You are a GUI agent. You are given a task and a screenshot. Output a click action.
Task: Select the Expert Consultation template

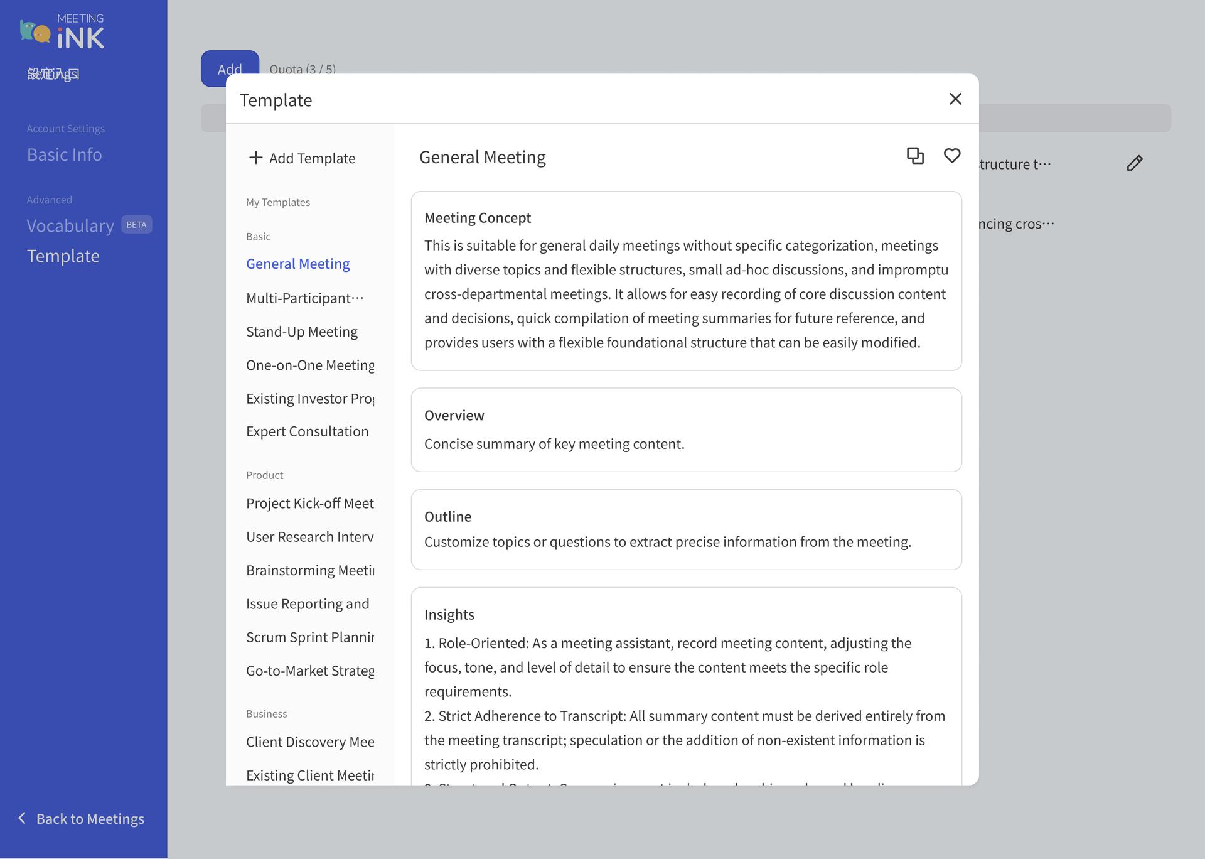click(x=307, y=431)
